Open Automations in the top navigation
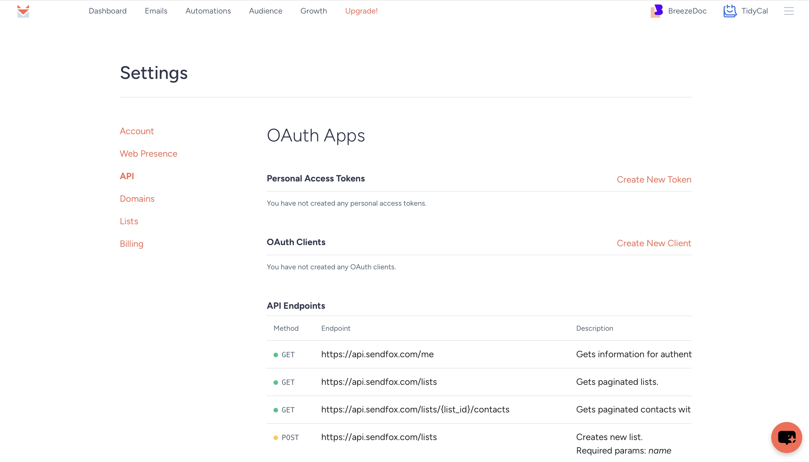The image size is (809, 462). [x=208, y=11]
